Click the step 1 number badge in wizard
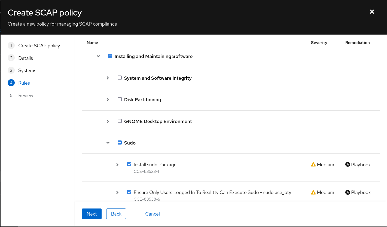The image size is (387, 227). click(x=11, y=46)
